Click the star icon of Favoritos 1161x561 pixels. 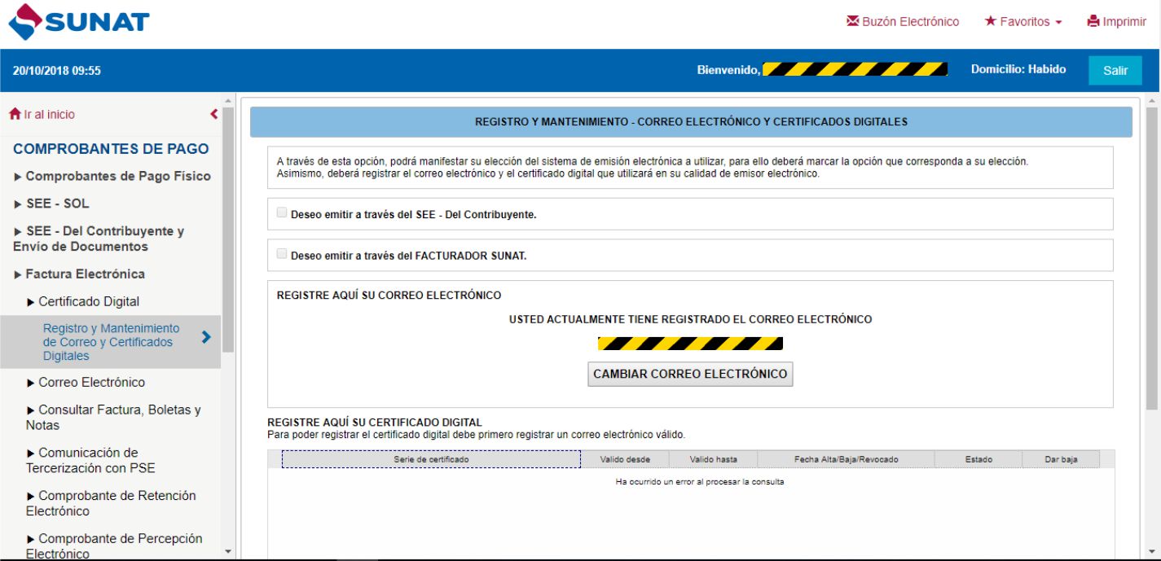tap(991, 21)
